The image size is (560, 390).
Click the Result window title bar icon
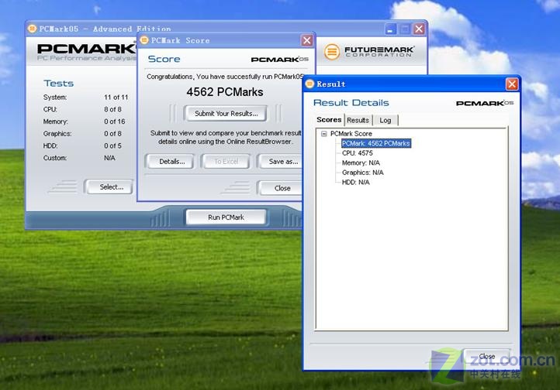tap(310, 84)
